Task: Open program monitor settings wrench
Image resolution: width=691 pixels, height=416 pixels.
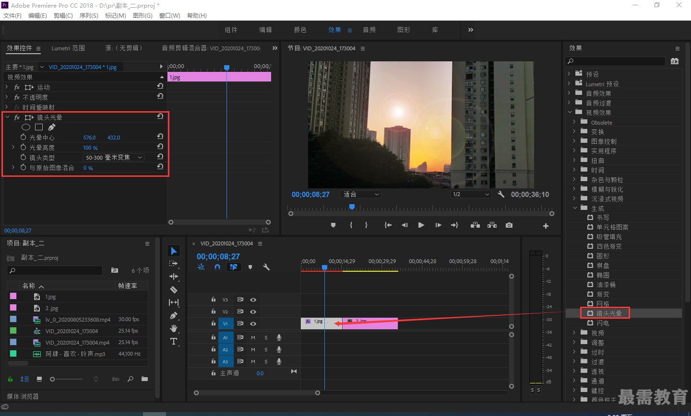Action: coord(501,194)
